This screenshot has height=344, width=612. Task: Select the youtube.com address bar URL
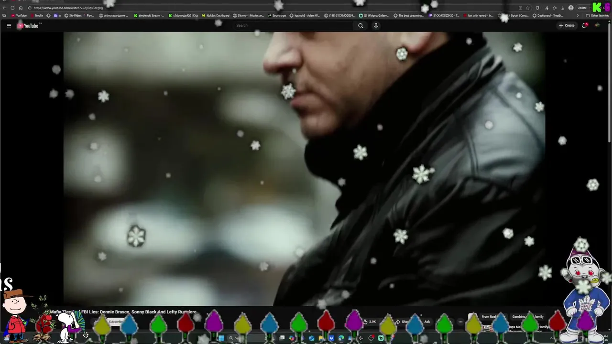(x=68, y=8)
